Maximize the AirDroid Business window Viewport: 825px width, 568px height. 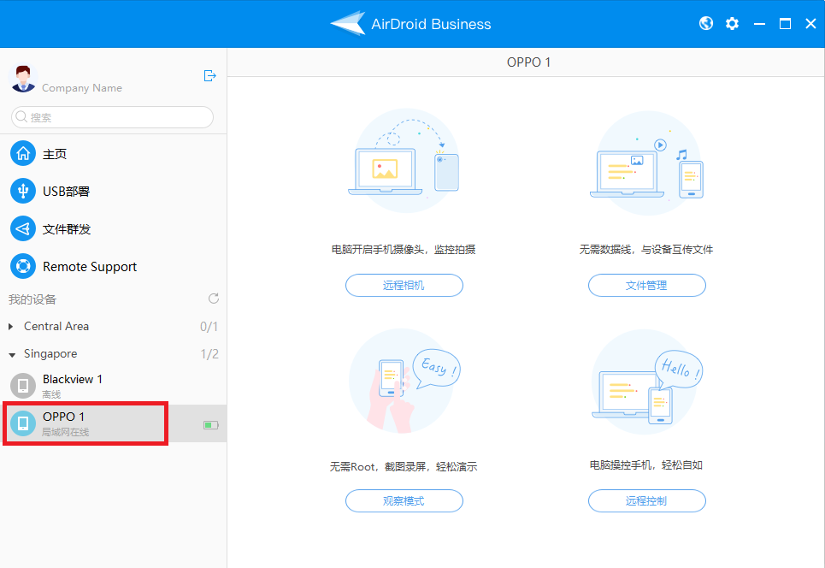[785, 24]
